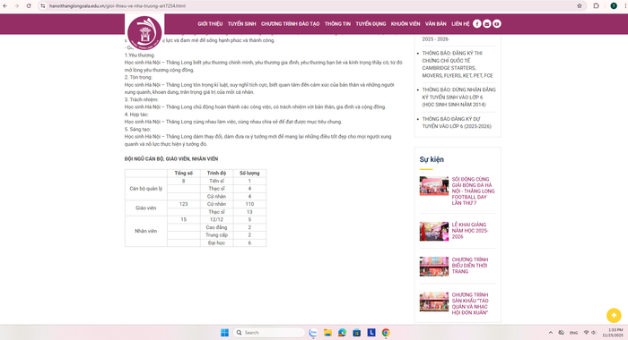Click the Sự kiện section heading

(x=432, y=159)
